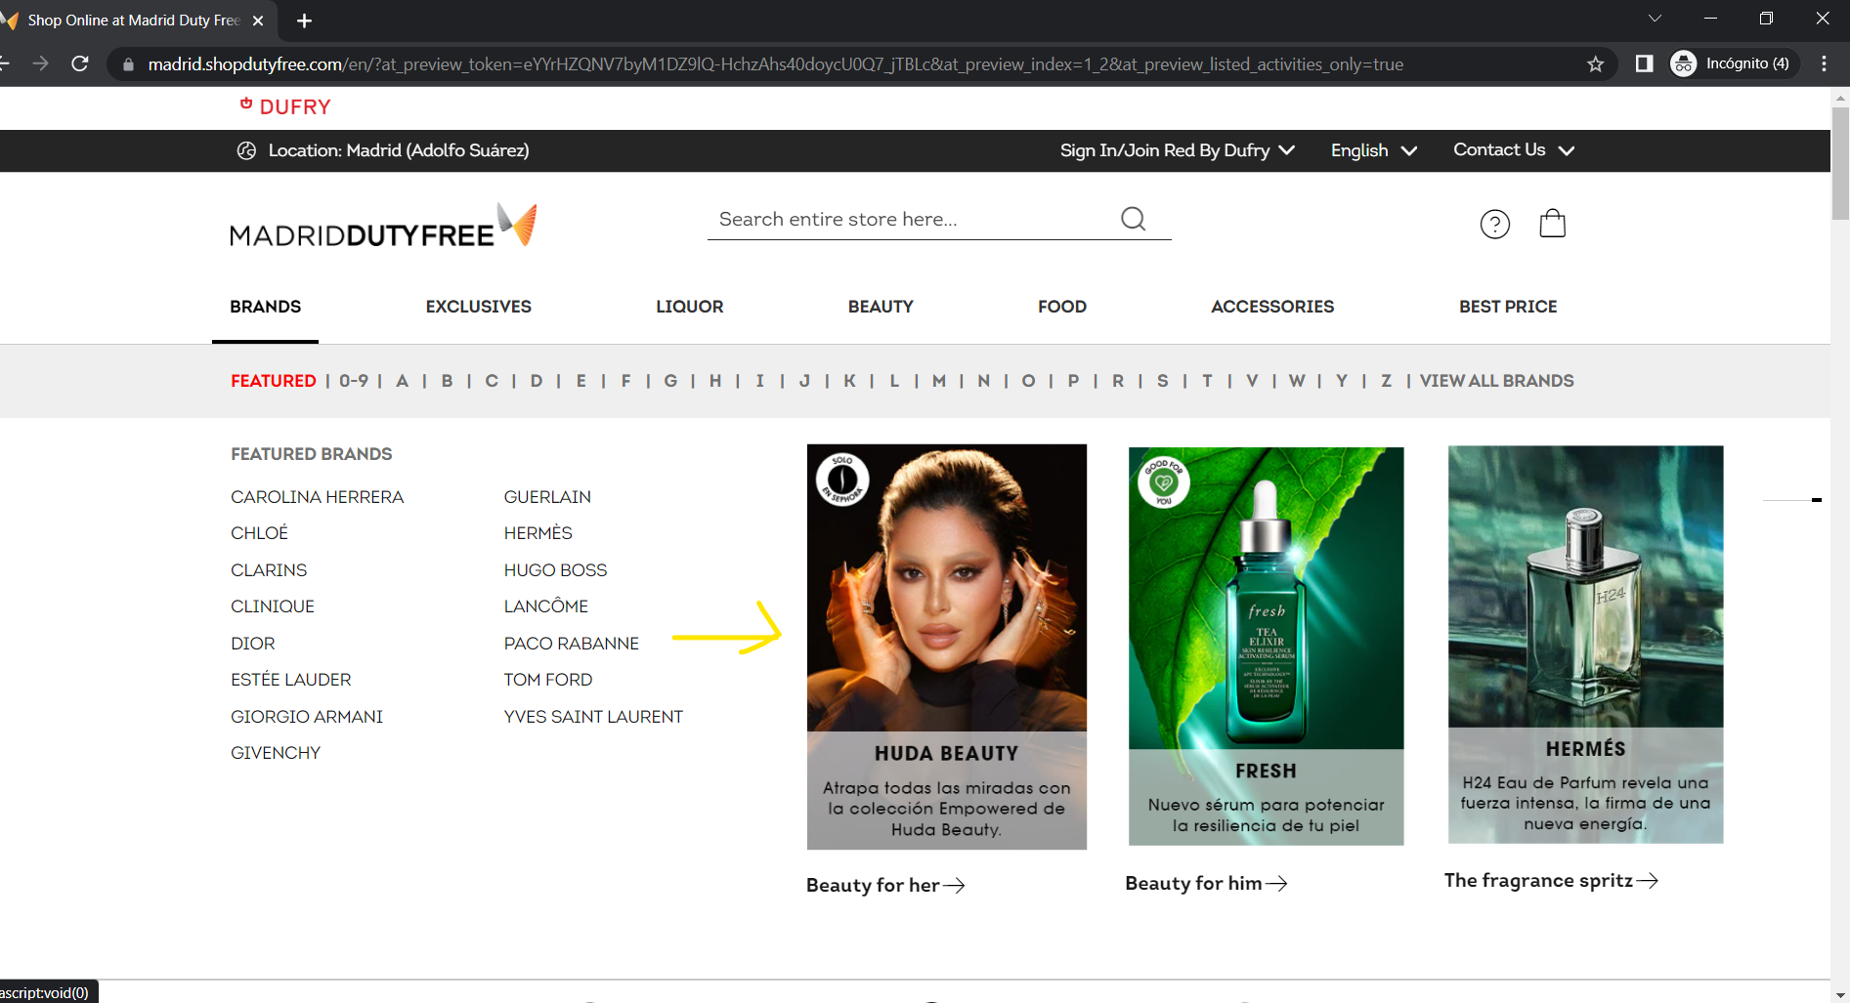Expand the Contact Us dropdown

pos(1513,150)
